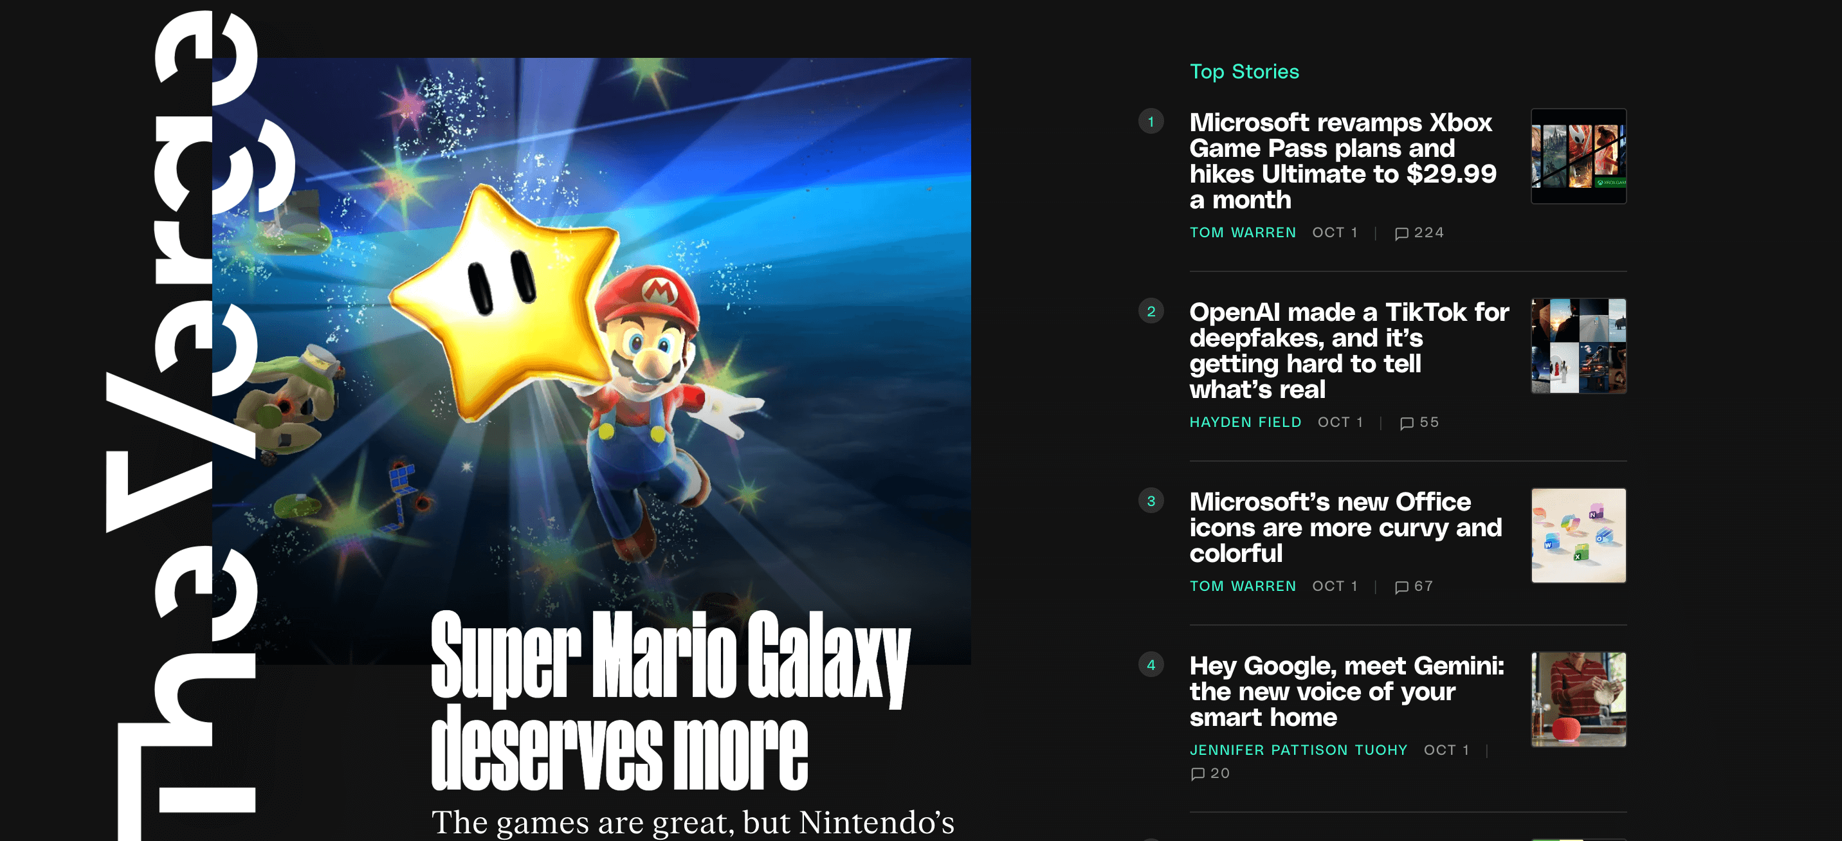Click the number 2 story badge
The height and width of the screenshot is (841, 1842).
(1151, 311)
